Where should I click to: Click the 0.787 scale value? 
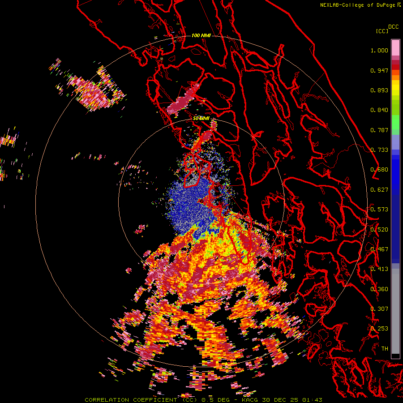[x=379, y=130]
